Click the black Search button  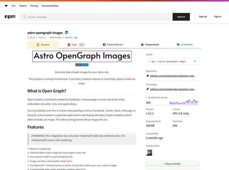point(181,17)
